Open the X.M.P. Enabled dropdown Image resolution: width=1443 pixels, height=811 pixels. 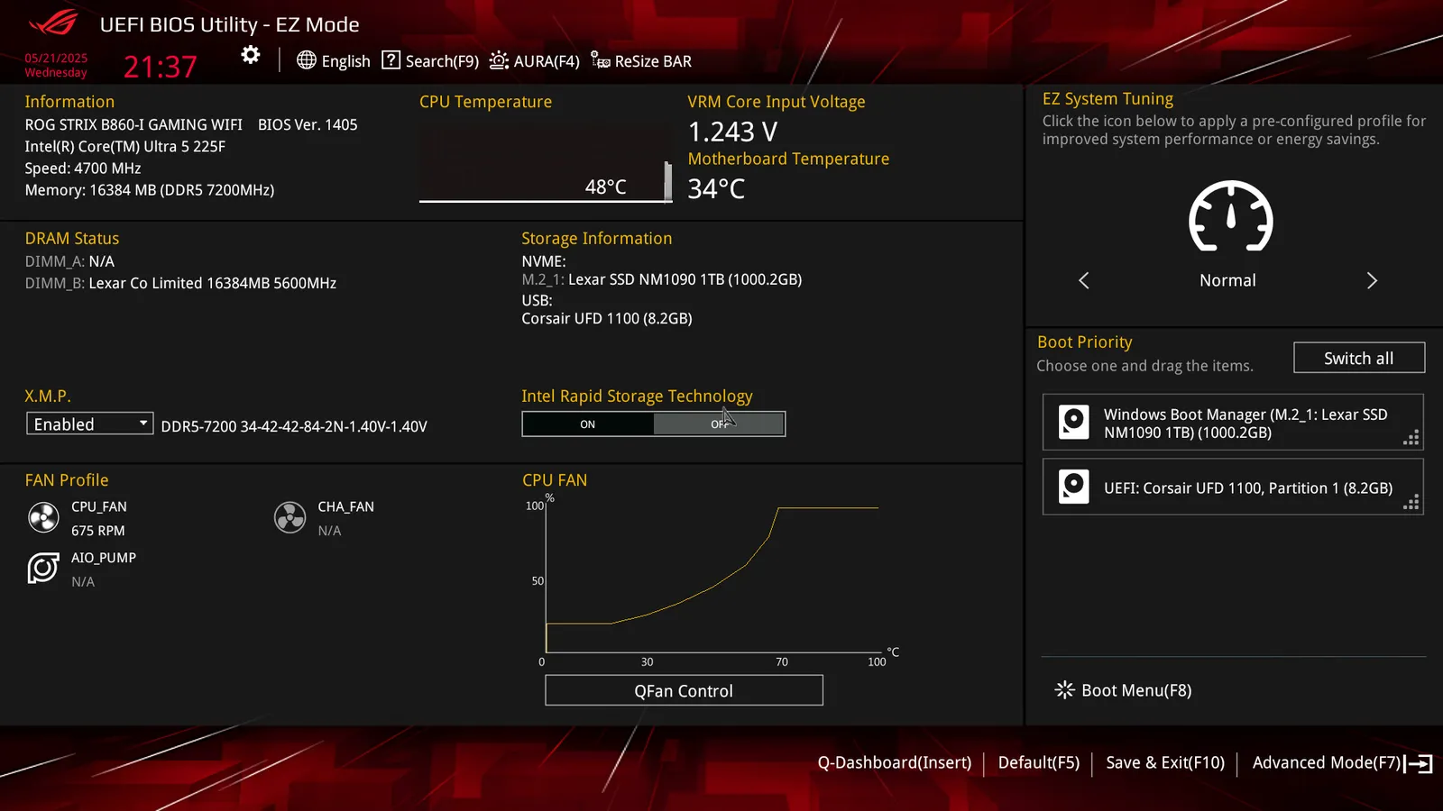(89, 424)
